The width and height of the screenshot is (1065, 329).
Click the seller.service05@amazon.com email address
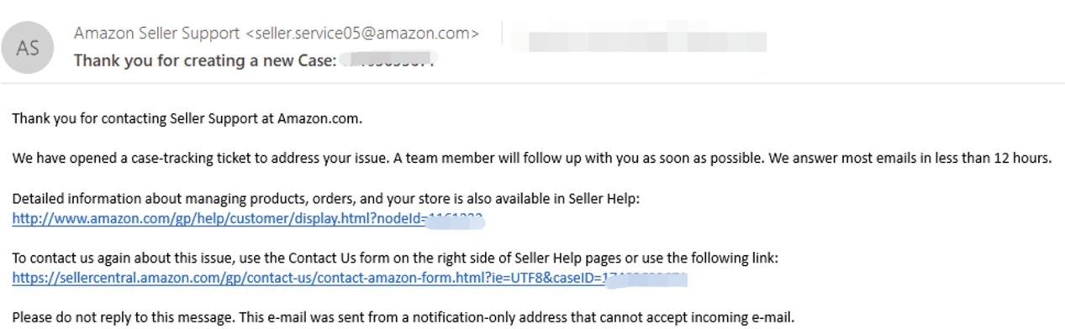[x=362, y=34]
